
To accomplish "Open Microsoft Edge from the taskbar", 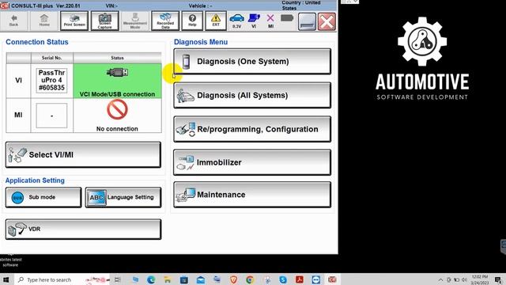I will tap(151, 279).
